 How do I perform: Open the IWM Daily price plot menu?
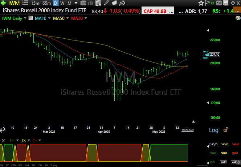coord(12,18)
